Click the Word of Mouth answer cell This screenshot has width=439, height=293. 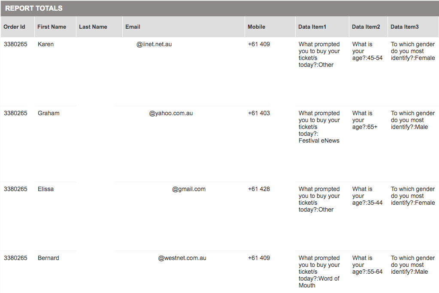tap(319, 272)
